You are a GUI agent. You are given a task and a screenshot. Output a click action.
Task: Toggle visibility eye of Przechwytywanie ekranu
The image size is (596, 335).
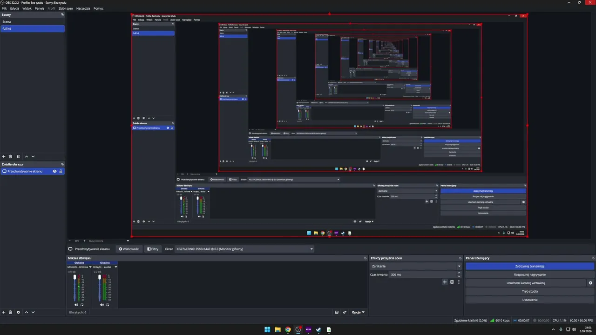click(x=54, y=171)
